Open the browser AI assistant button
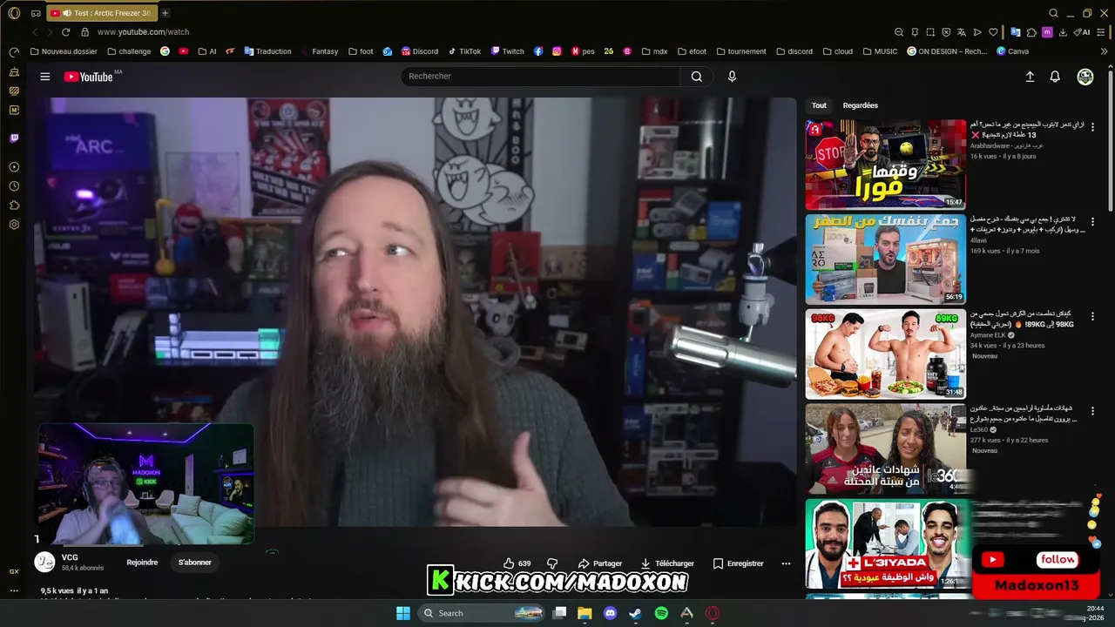The image size is (1115, 627). coord(1082,32)
